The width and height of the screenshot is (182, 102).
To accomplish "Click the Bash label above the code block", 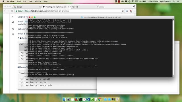I will coord(24,38).
